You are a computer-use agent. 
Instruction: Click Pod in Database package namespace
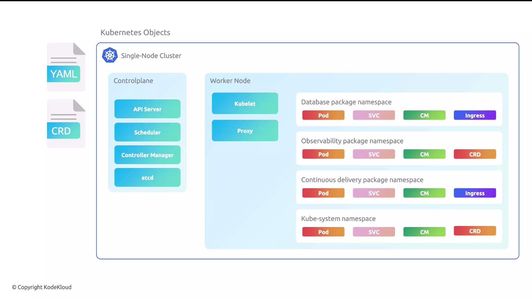(323, 115)
